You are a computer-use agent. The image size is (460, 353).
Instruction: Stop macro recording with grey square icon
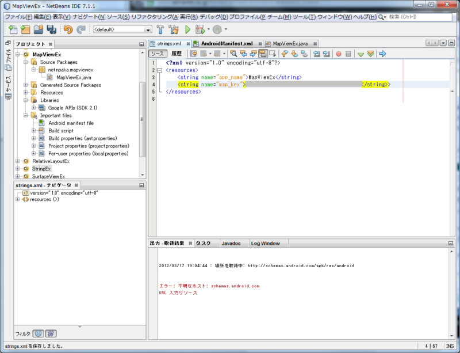tap(348, 54)
